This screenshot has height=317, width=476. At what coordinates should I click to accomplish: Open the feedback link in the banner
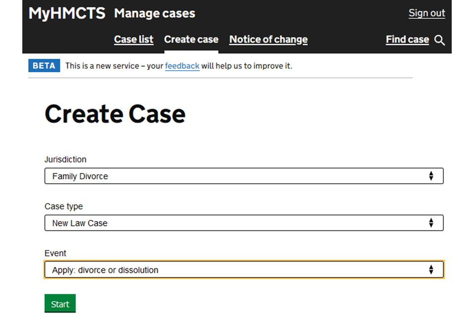(182, 66)
